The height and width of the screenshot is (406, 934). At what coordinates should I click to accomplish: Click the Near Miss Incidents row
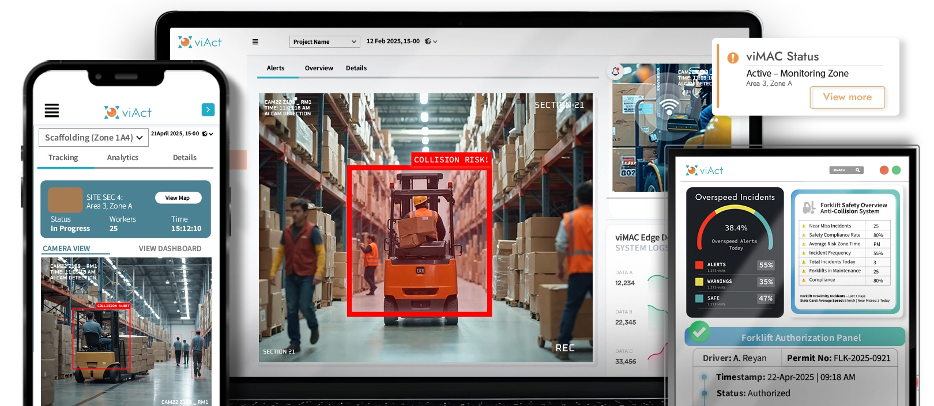[x=845, y=226]
